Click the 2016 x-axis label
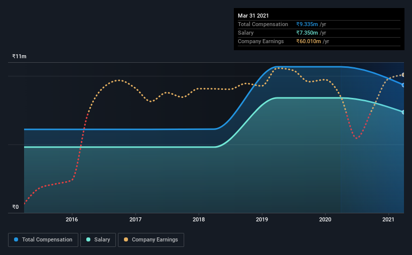The image size is (412, 255). 72,219
